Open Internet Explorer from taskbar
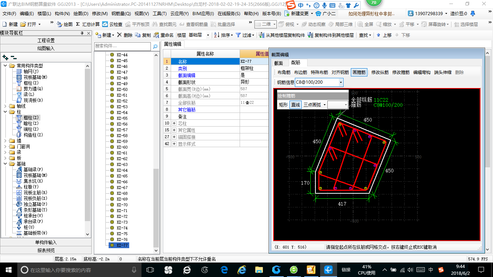 [241, 269]
